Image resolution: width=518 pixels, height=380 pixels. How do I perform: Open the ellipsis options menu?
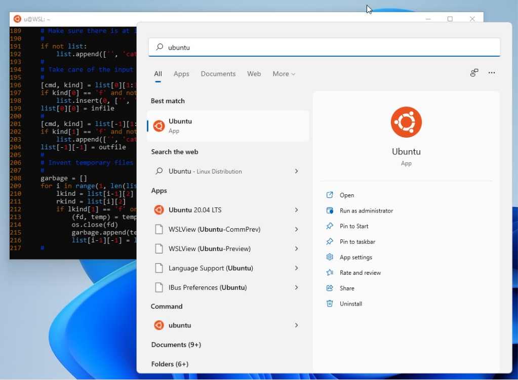(491, 73)
